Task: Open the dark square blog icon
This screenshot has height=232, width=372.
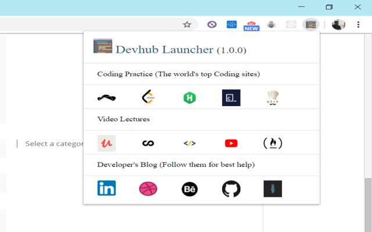Action: (x=273, y=188)
